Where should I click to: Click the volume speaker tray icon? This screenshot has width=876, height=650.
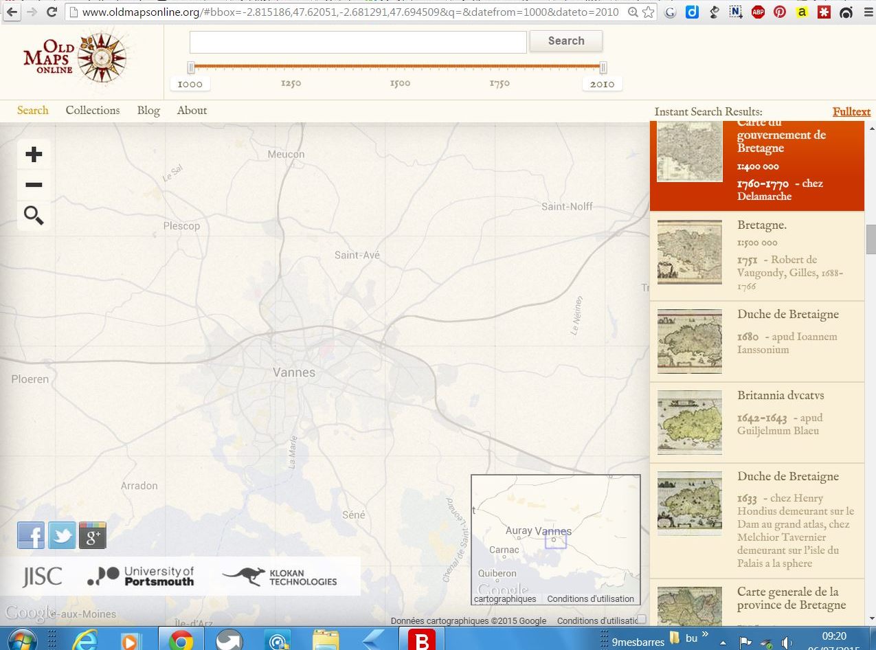788,643
